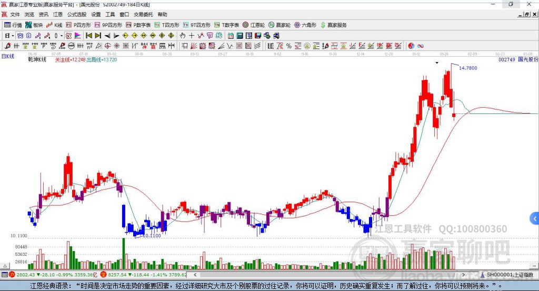Viewport: 539px width, 291px height.
Task: Open the T四方形 tool
Action: 167,25
